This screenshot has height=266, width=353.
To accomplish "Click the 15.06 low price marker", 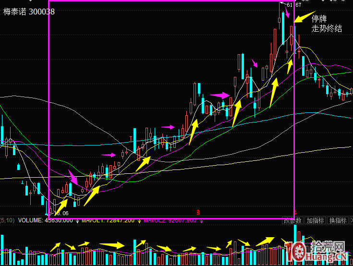I will coord(61,213).
